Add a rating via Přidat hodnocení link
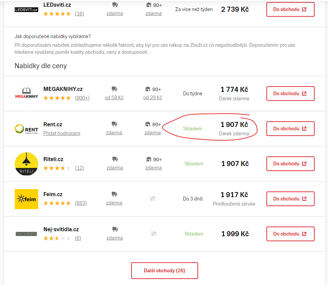 (62, 133)
